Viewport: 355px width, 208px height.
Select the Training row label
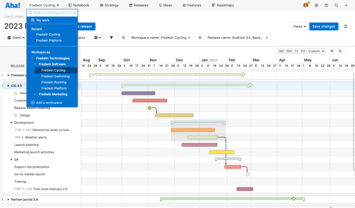click(20, 181)
